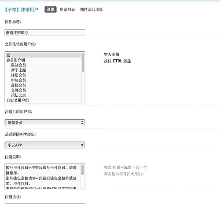Image resolution: width=220 pixels, height=204 pixels.
Task: Select 空 in the user group list
Action: click(43, 55)
